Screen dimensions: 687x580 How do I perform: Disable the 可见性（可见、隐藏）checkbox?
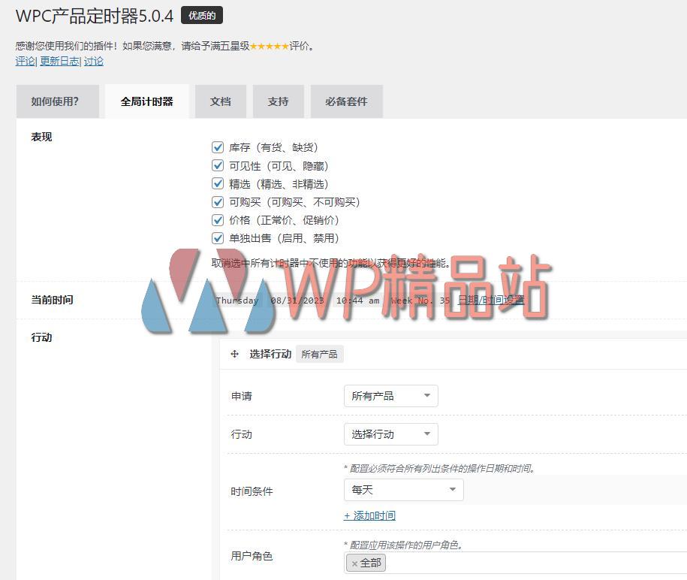coord(218,165)
